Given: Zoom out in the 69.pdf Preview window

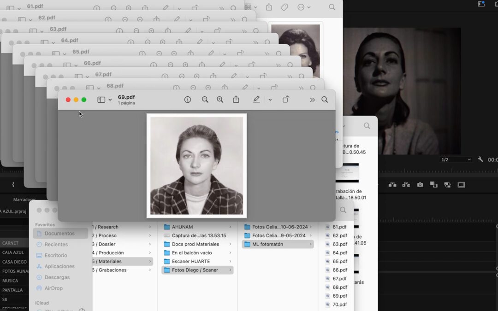Looking at the screenshot, I should coord(205,100).
